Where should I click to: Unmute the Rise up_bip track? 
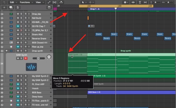pyautogui.click(x=18, y=47)
